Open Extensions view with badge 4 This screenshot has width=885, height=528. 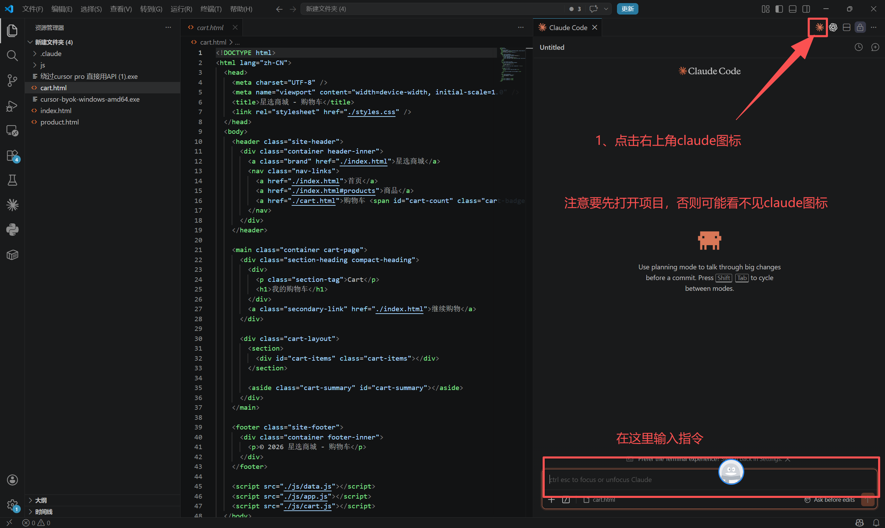tap(12, 156)
